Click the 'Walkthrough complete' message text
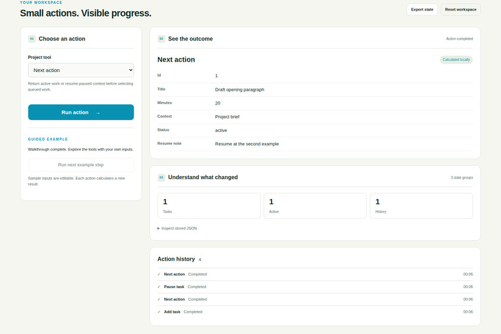This screenshot has height=334, width=501. tap(81, 149)
